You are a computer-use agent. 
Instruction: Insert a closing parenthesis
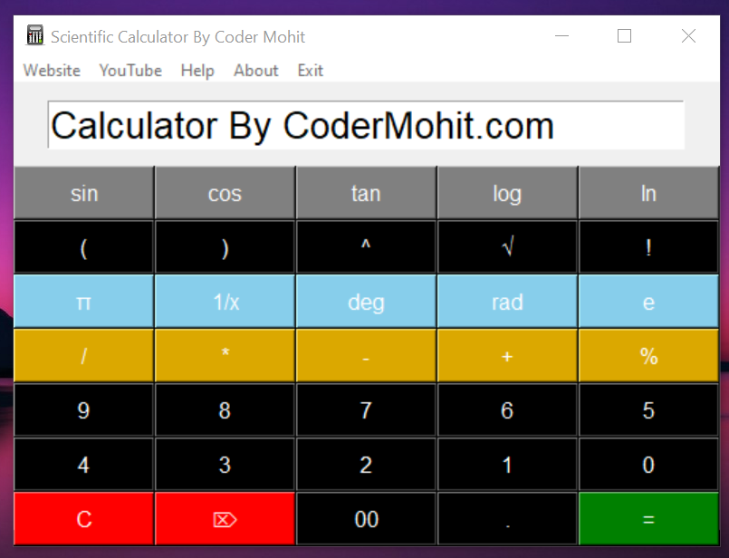(225, 247)
